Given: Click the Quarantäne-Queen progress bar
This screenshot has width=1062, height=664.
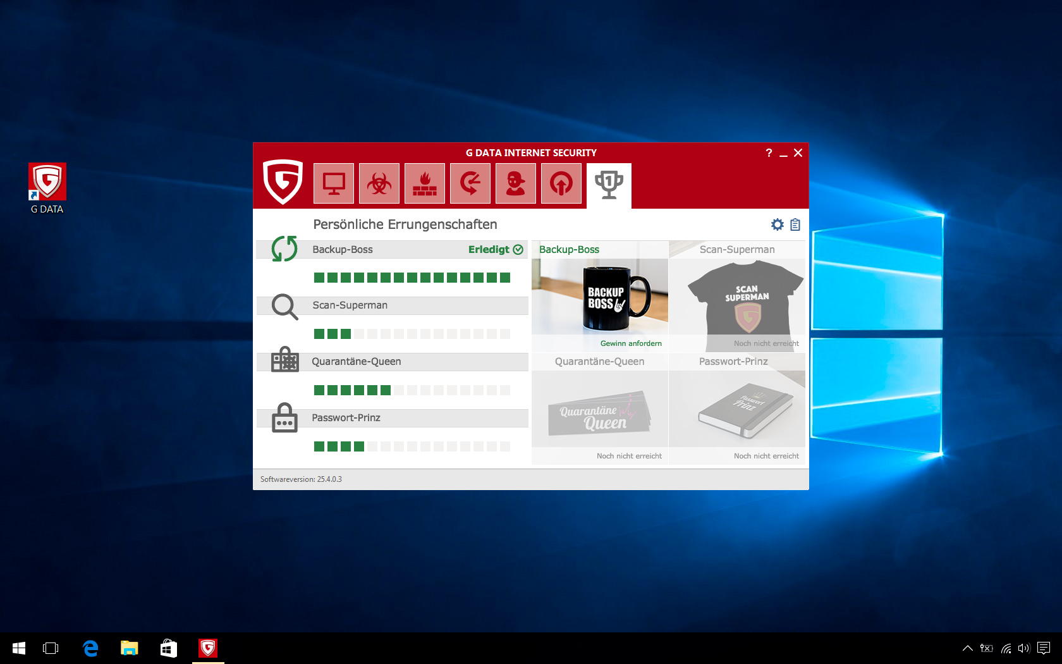Looking at the screenshot, I should (x=412, y=390).
